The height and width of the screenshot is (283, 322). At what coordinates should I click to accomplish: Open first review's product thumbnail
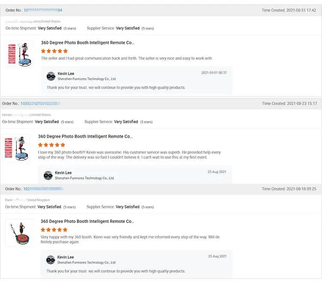19,55
